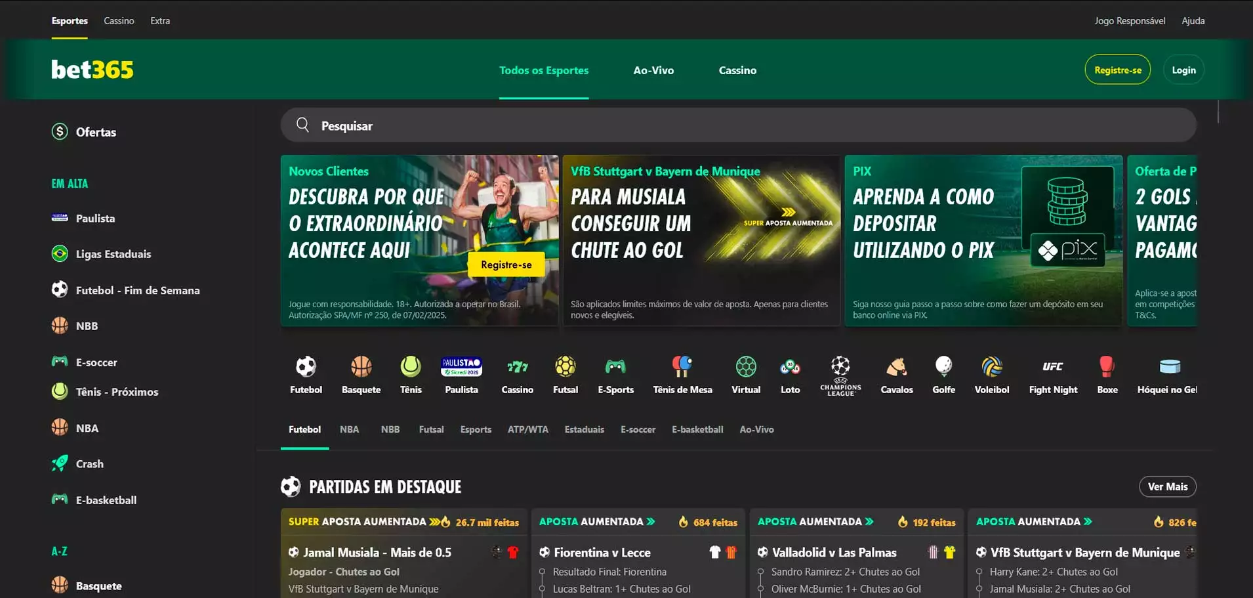Expand featured matches with Ver Mais

point(1167,487)
